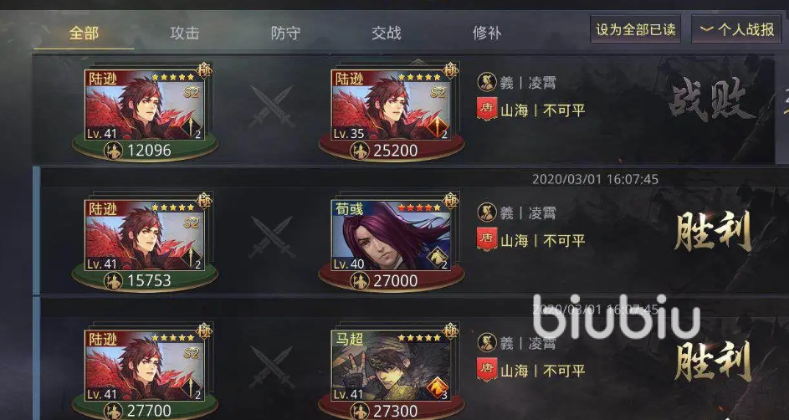
Task: Click crossed swords icon in the 荀彧 battle
Action: click(x=272, y=237)
